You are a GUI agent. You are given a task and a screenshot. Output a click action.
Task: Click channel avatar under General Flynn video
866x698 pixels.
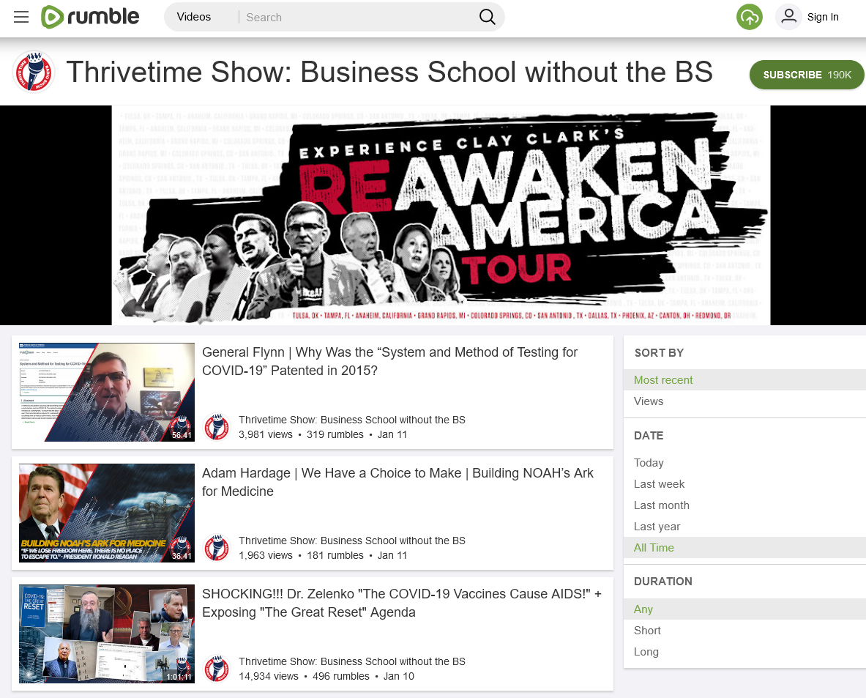click(217, 427)
